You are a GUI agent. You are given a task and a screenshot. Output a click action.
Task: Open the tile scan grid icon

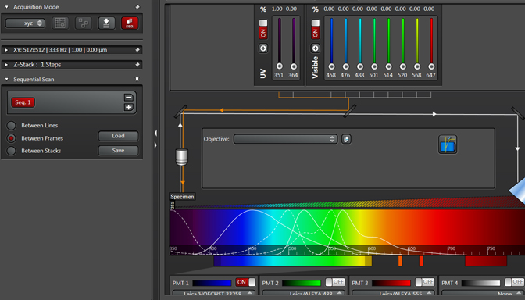(x=60, y=23)
